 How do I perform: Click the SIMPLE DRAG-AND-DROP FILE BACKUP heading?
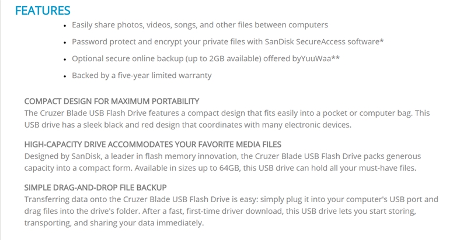coord(96,188)
